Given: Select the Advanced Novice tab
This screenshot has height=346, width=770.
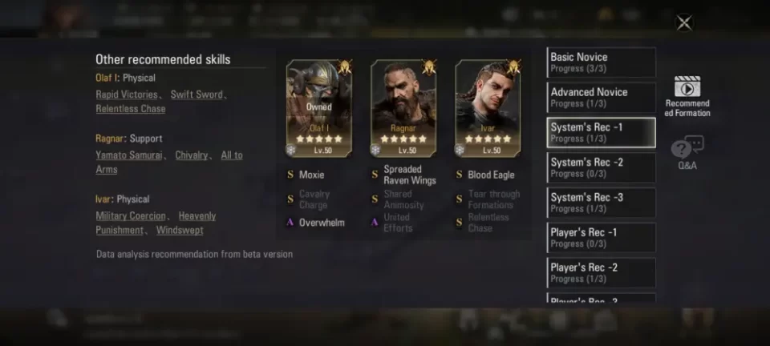Looking at the screenshot, I should [x=601, y=97].
